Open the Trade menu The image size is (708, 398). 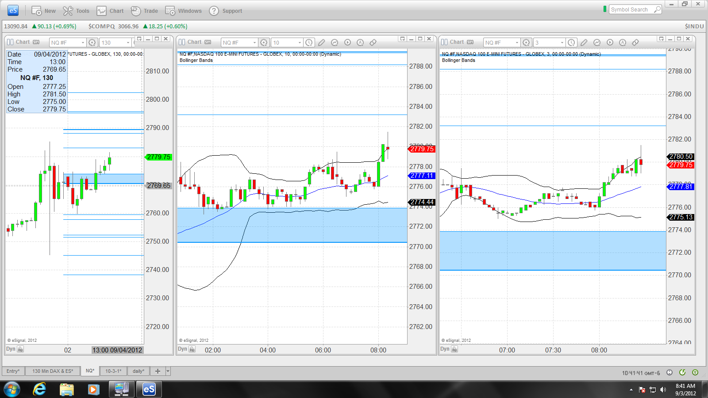point(144,11)
